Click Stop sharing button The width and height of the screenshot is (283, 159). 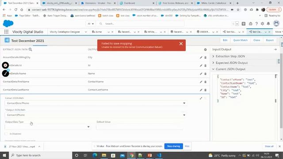point(173,146)
